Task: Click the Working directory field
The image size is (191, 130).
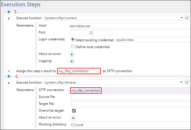Action: [129, 125]
